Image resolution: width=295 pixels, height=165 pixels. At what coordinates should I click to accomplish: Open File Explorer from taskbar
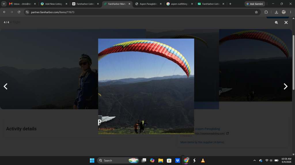point(161,160)
